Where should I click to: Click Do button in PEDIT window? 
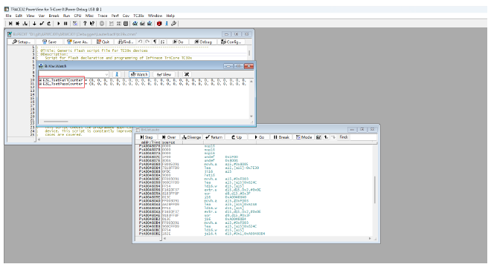point(179,42)
